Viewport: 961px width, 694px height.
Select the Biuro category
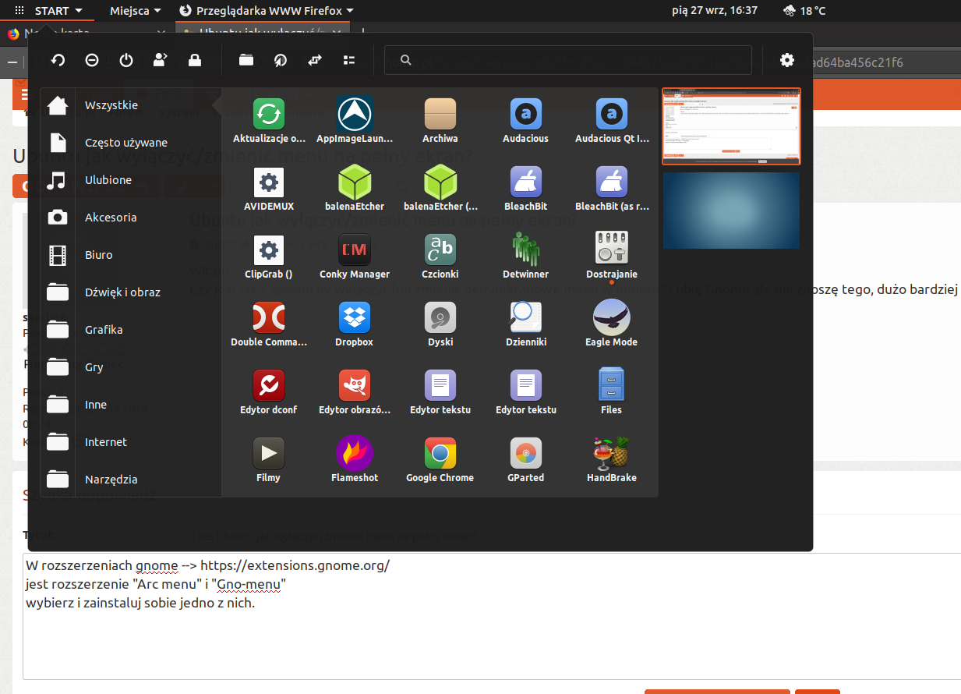[x=131, y=255]
